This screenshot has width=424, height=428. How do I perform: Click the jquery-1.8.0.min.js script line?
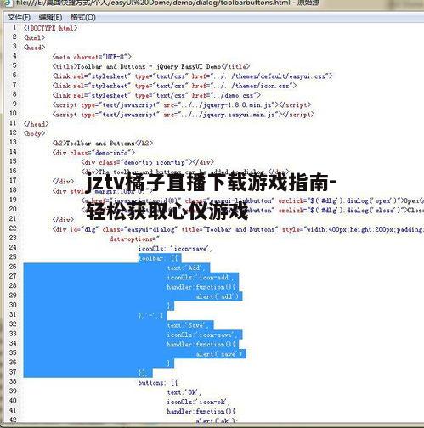[182, 105]
